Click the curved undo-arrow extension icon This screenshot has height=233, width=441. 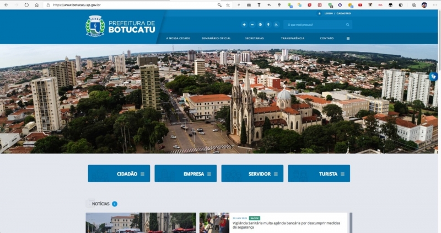click(269, 5)
